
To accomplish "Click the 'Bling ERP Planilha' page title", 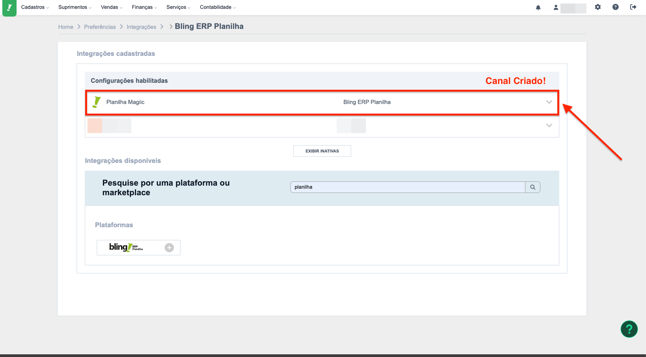I will pos(209,27).
